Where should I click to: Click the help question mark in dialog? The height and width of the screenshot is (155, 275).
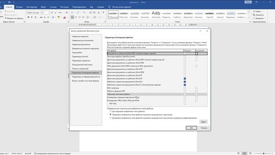[200, 31]
